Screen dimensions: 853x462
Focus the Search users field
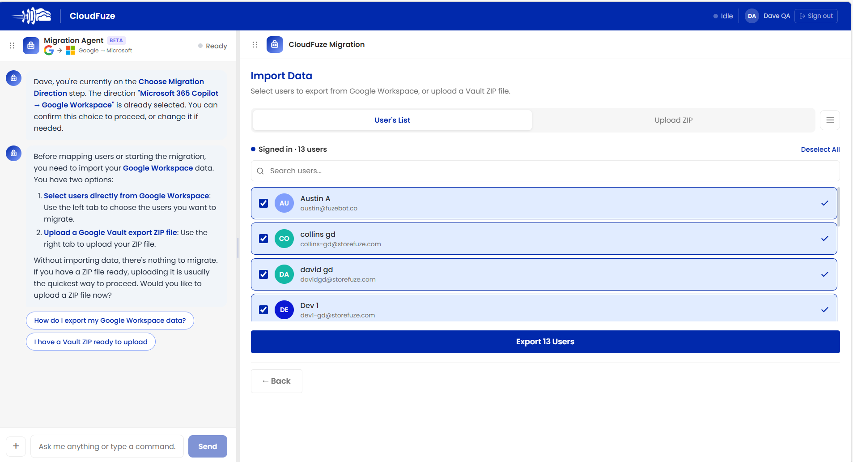click(545, 171)
